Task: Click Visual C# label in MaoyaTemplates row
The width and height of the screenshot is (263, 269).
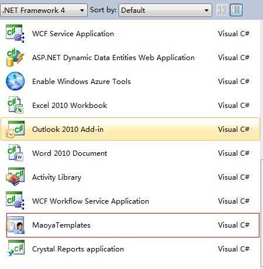Action: 234,225
